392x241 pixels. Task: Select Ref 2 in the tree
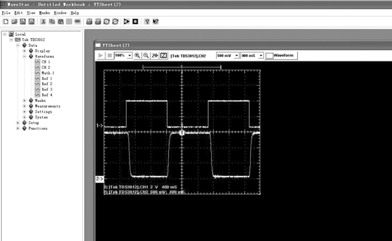click(x=47, y=84)
